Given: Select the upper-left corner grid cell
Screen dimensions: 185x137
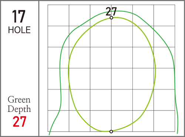Looking at the screenshot, I should coord(58,16).
